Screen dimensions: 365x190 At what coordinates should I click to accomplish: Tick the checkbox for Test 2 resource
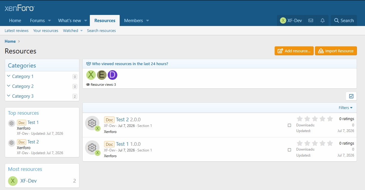pyautogui.click(x=289, y=125)
